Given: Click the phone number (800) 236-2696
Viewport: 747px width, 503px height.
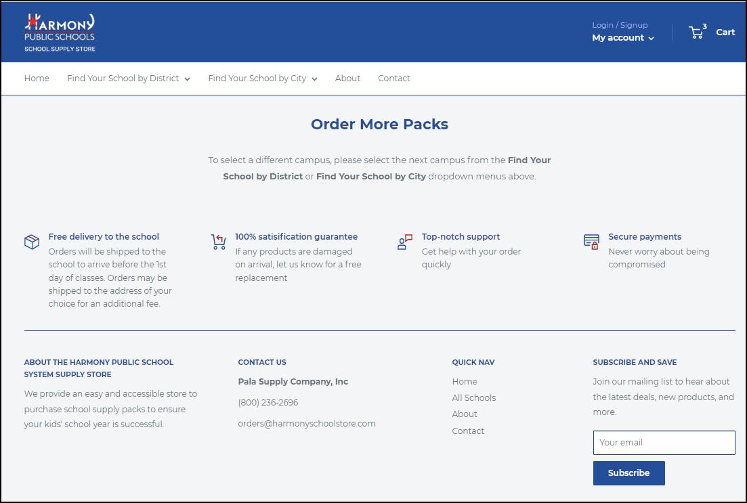Looking at the screenshot, I should pos(268,403).
